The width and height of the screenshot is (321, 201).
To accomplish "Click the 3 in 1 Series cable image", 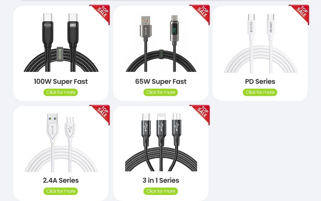I will (x=161, y=142).
